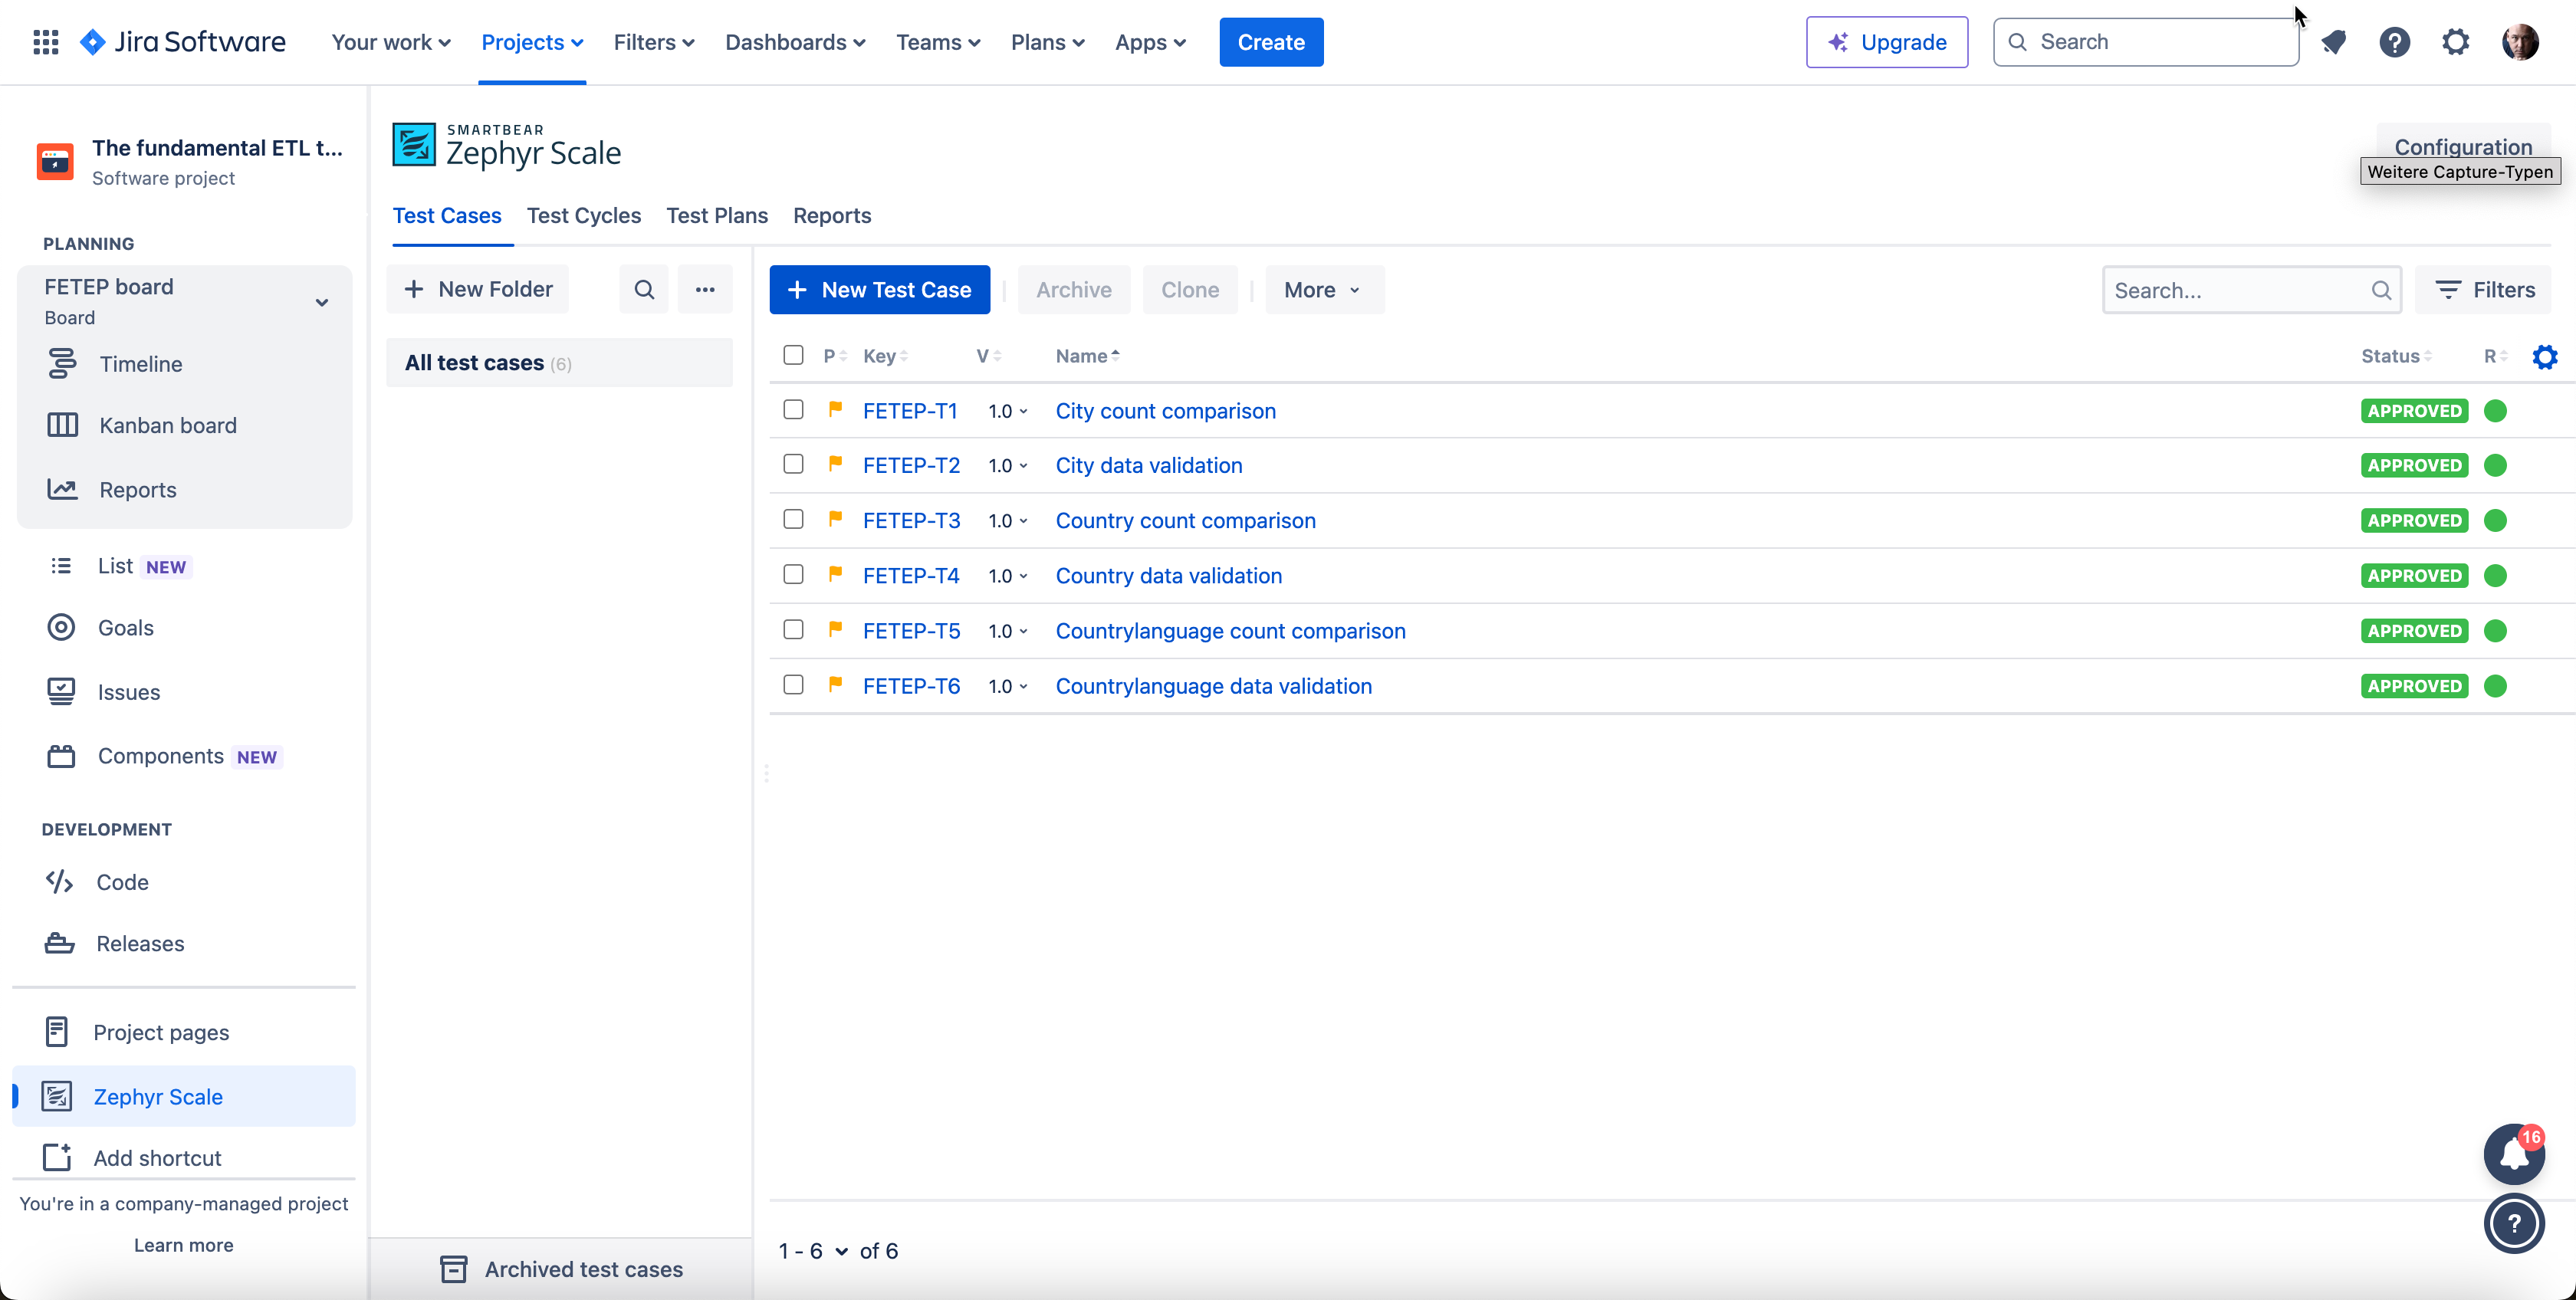Viewport: 2576px width, 1300px height.
Task: Check the box for FETEP-T1
Action: [793, 410]
